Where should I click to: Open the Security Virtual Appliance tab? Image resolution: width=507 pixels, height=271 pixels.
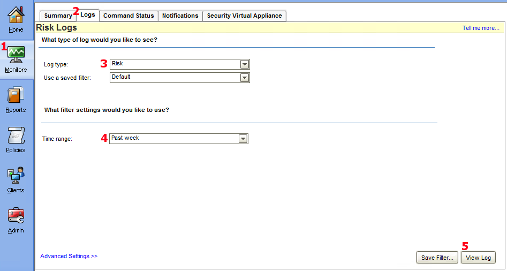(244, 16)
